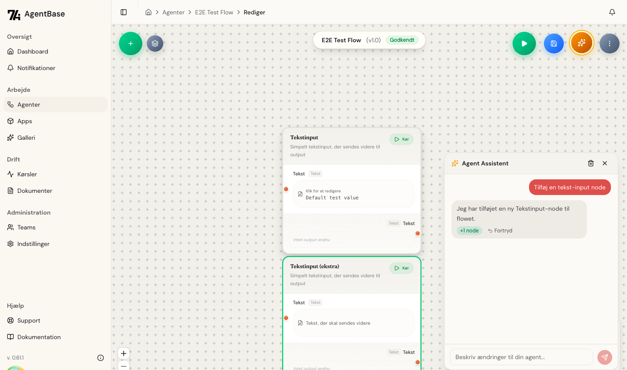This screenshot has height=370, width=627.
Task: Click the home breadcrumb icon
Action: point(148,12)
